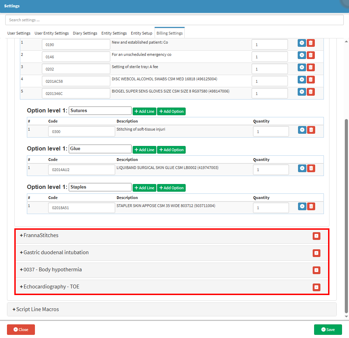Screen dimensions: 349x338
Task: Expand the FrannaStitches macro section
Action: (41, 235)
